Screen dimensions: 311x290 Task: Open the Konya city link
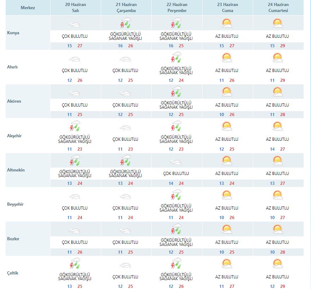(12, 32)
